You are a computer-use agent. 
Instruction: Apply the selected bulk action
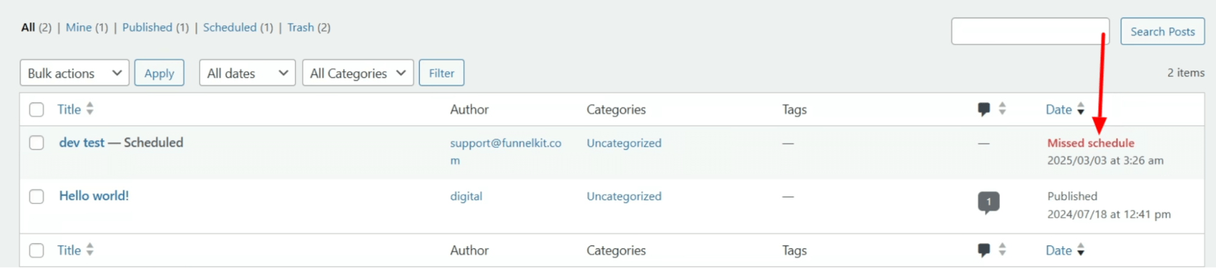tap(159, 73)
